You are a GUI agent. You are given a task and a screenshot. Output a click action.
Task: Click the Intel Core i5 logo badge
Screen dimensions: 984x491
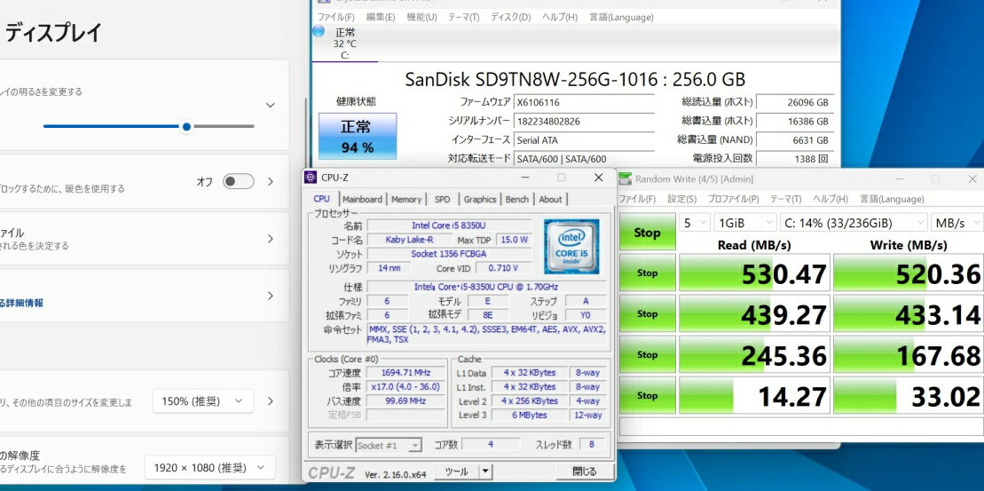(x=571, y=246)
